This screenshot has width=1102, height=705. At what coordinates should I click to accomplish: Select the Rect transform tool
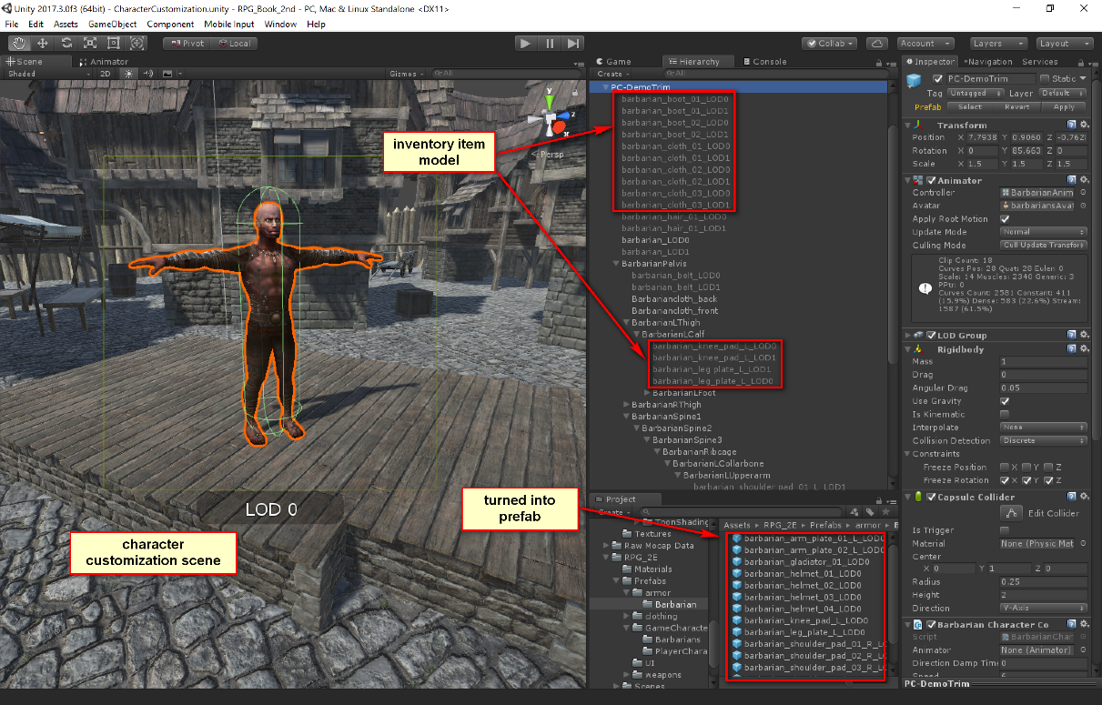click(x=114, y=43)
